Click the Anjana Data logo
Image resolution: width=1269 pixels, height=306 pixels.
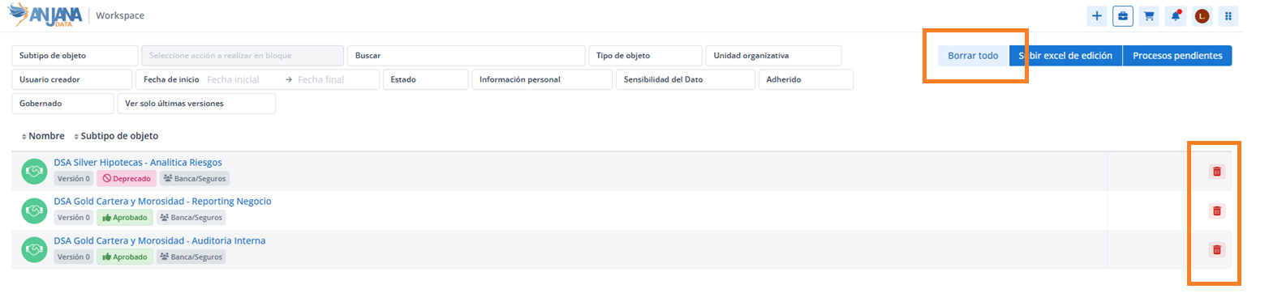pos(45,15)
